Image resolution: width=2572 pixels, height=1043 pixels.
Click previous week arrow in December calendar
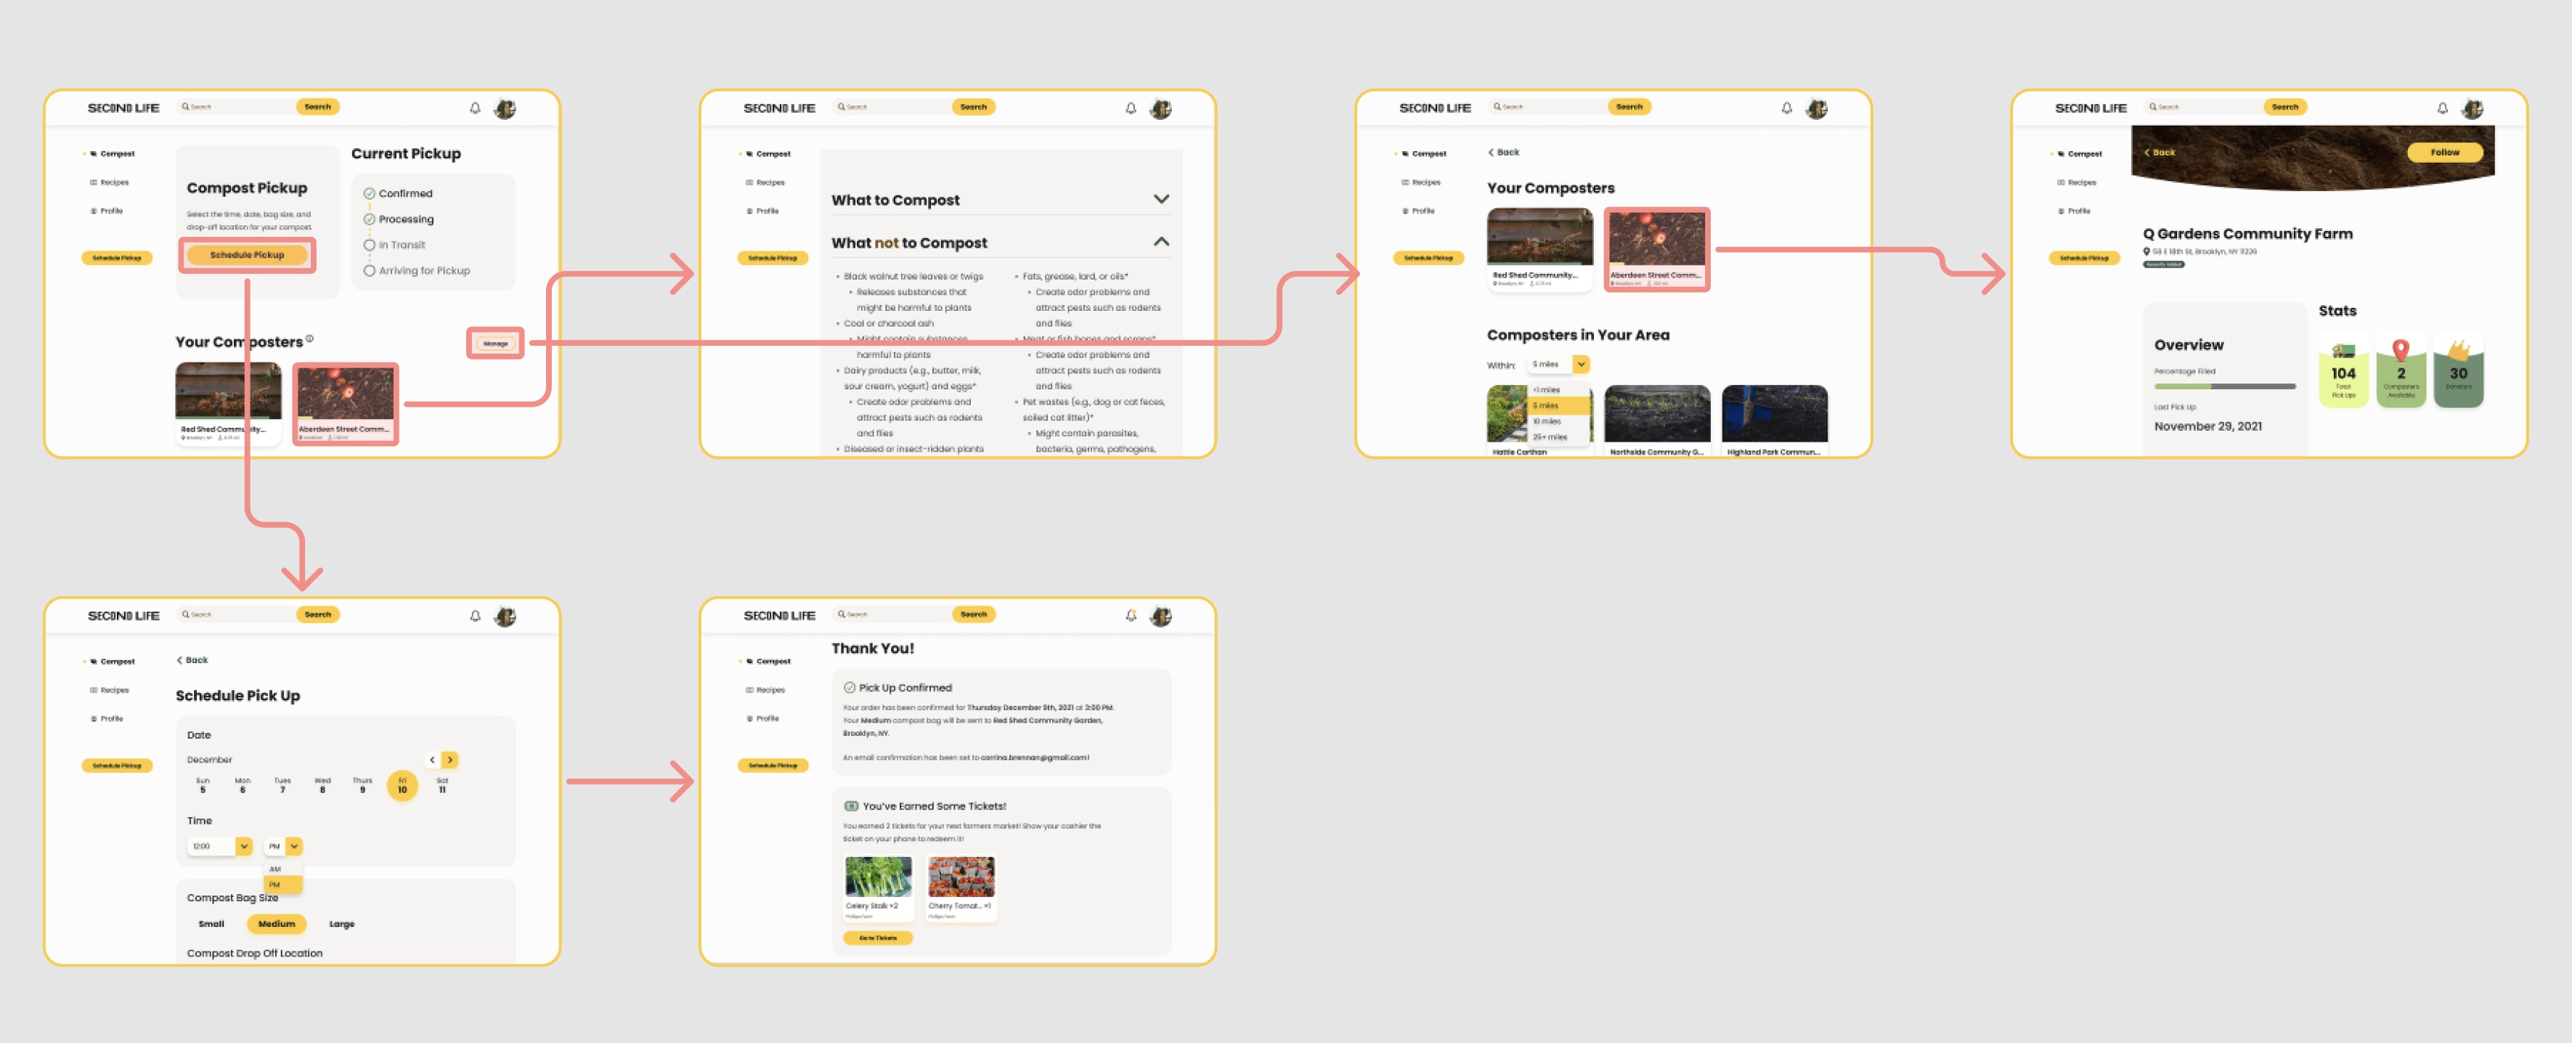pyautogui.click(x=432, y=759)
